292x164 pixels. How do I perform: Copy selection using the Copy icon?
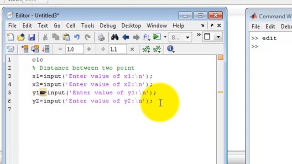tap(56, 37)
